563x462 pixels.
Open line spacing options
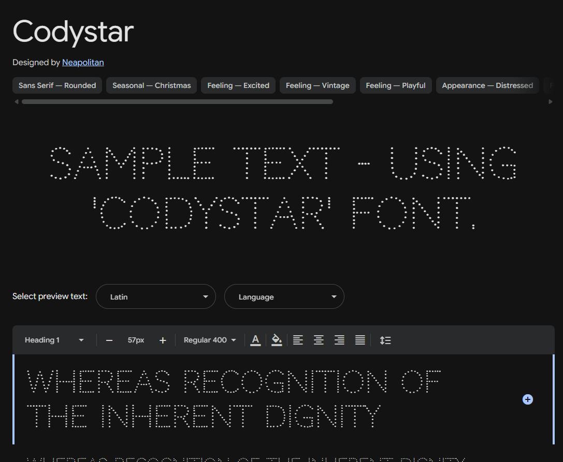pos(385,340)
